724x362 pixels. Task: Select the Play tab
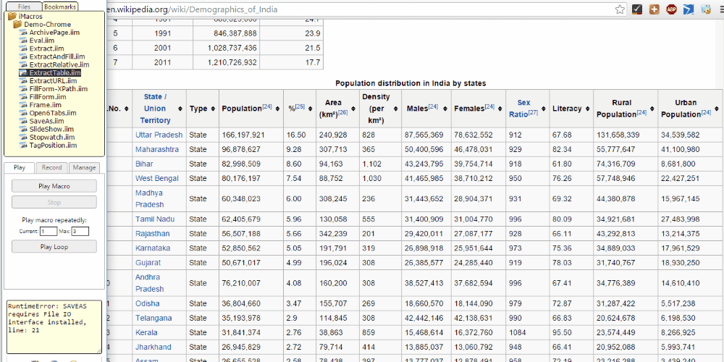tap(20, 168)
